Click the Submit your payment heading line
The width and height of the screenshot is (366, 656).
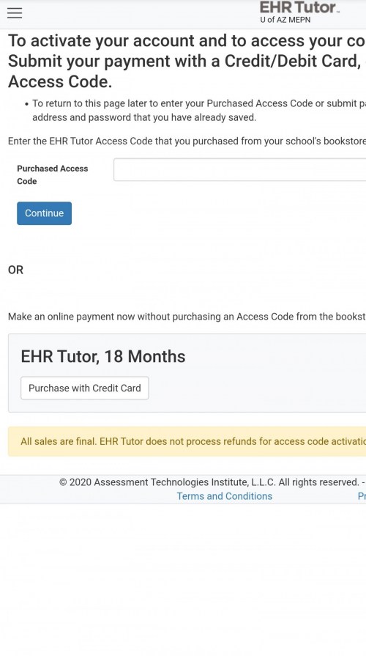tap(187, 62)
